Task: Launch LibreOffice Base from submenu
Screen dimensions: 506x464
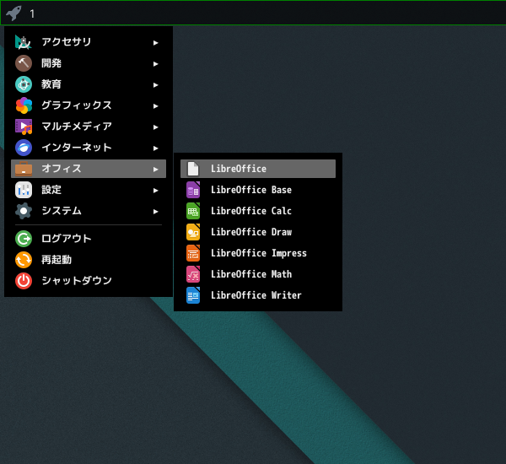Action: click(258, 190)
